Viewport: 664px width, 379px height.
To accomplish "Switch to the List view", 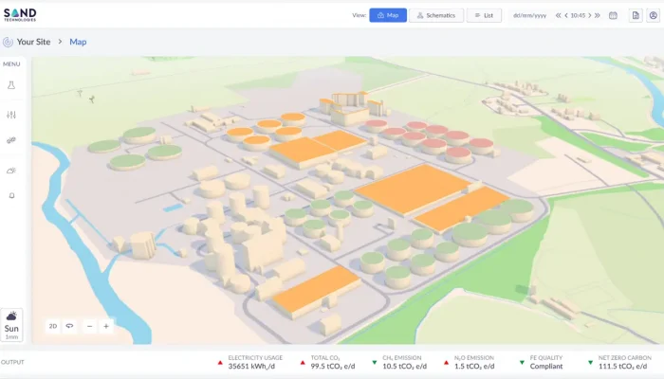I will click(485, 15).
